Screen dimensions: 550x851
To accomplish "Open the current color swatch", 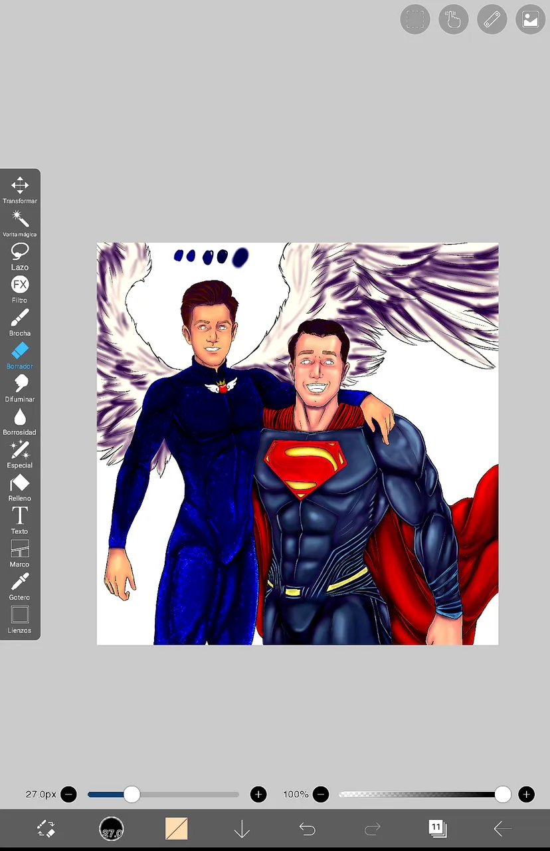I will (177, 828).
